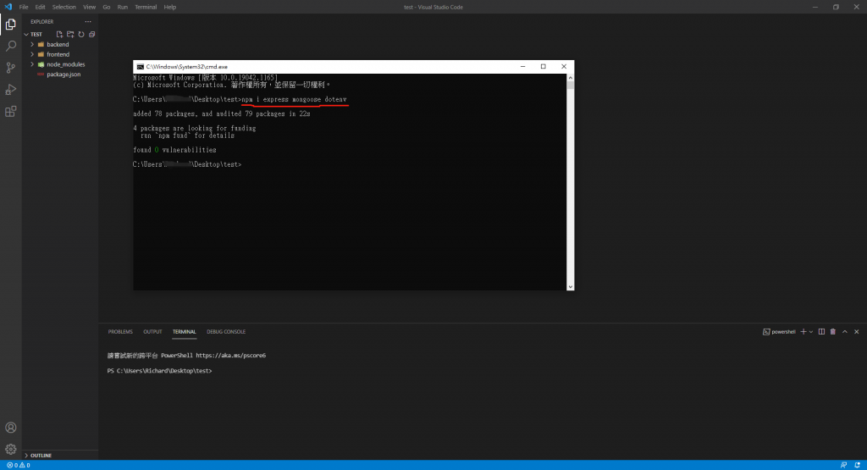Viewport: 867px width, 470px height.
Task: Click the PowerShell prompt input line
Action: point(160,371)
